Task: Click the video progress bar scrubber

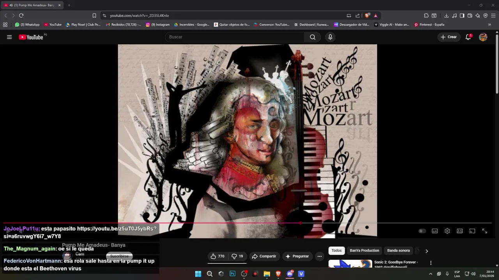Action: click(300, 223)
